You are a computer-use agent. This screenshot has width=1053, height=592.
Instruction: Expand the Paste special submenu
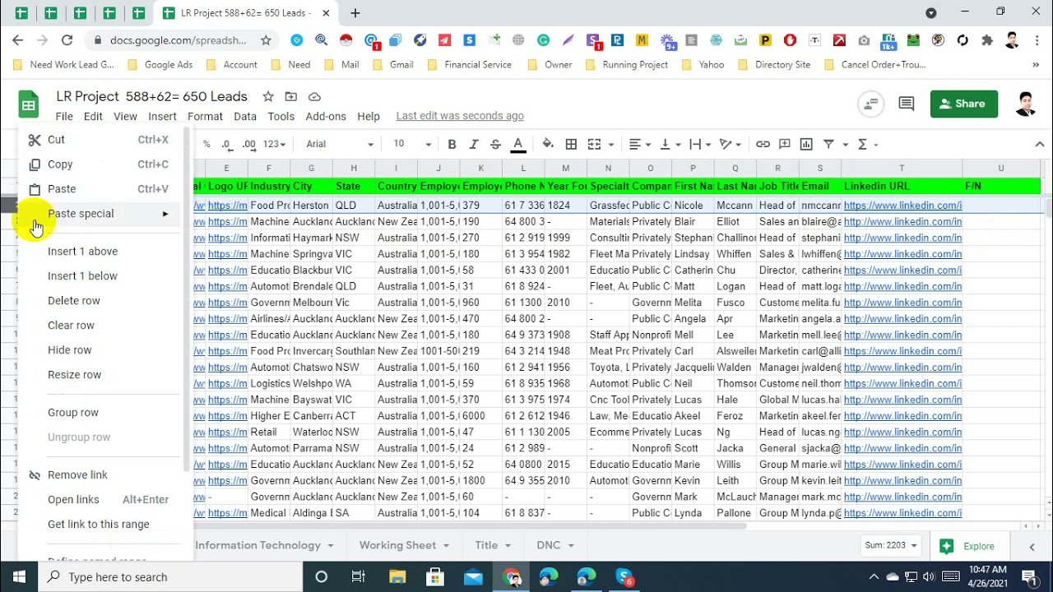pyautogui.click(x=99, y=214)
